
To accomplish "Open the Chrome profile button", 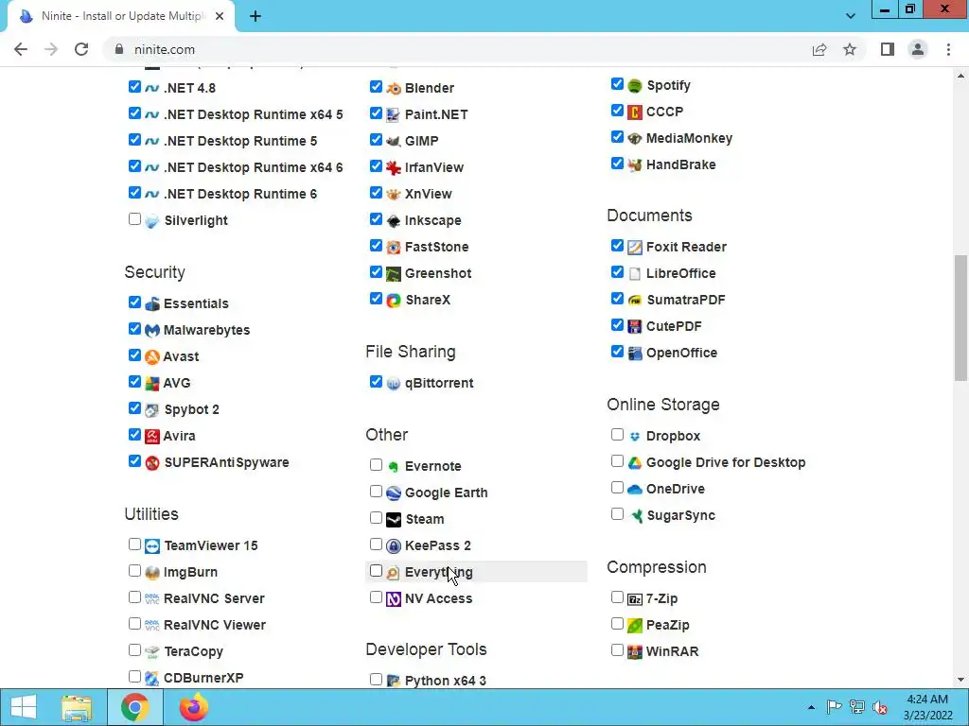I will 918,49.
